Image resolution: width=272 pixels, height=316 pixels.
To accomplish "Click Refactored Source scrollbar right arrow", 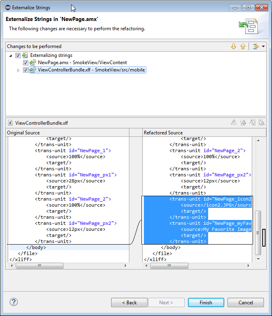I will [x=249, y=266].
